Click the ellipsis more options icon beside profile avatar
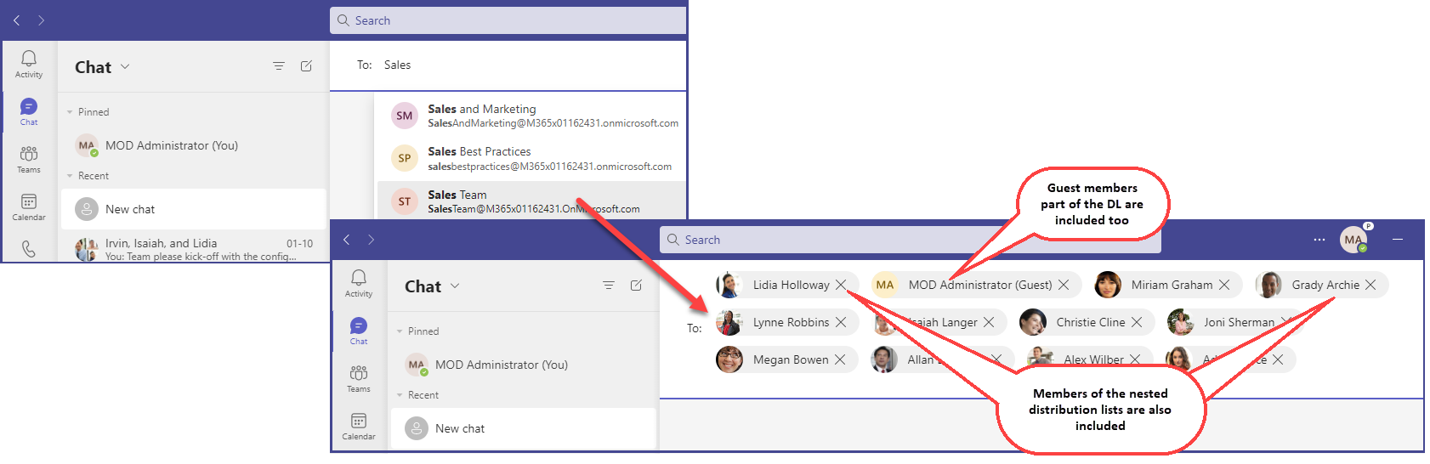This screenshot has width=1430, height=464. [x=1319, y=240]
